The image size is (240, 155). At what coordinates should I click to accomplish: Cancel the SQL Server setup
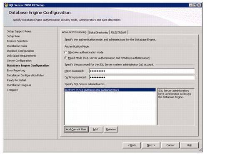[170, 145]
